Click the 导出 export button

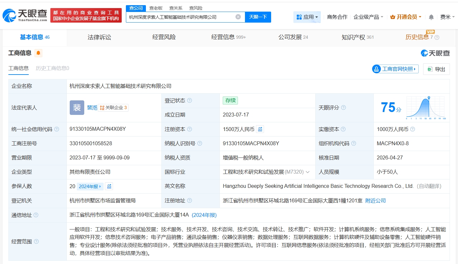(436, 69)
